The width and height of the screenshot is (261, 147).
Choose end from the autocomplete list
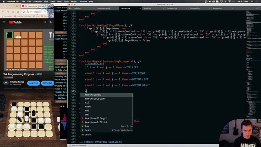click(x=106, y=114)
